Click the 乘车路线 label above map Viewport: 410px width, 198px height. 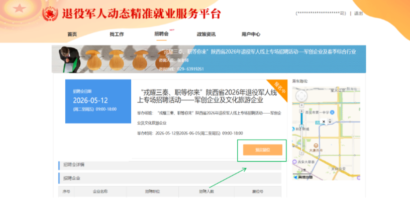[300, 81]
